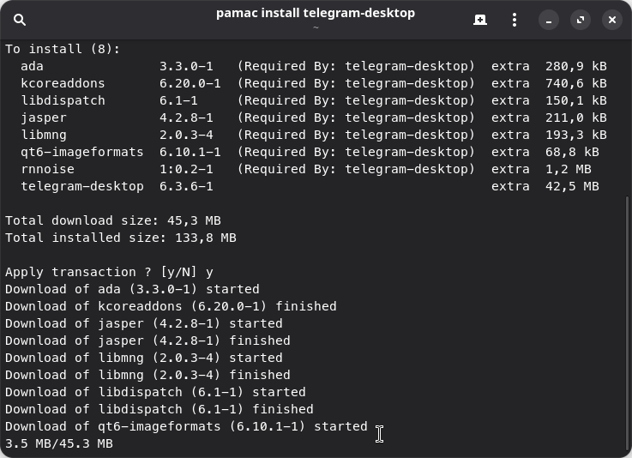This screenshot has width=632, height=458.
Task: Click the 3.5 MB/45.3 MB progress text
Action: click(58, 443)
